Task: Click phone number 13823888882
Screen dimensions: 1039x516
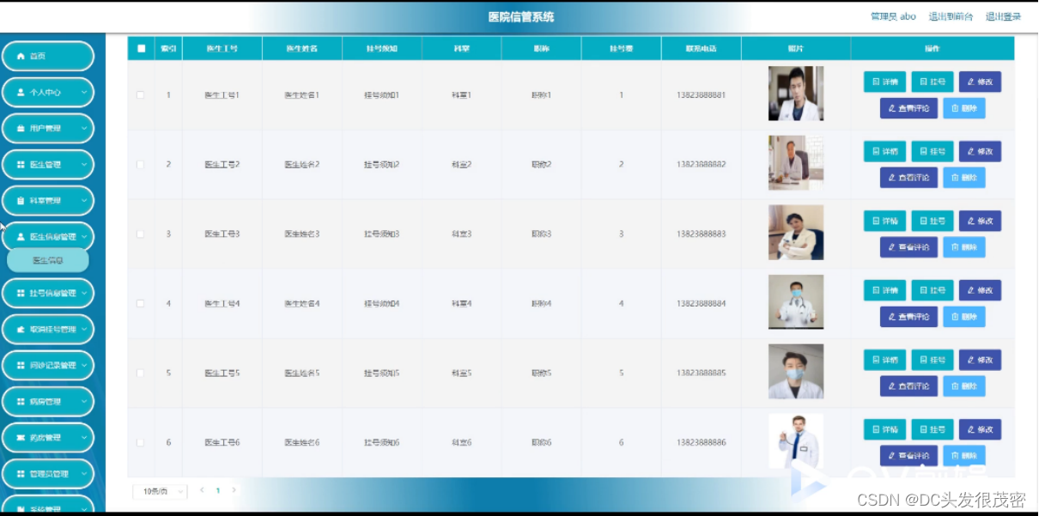Action: pos(701,164)
